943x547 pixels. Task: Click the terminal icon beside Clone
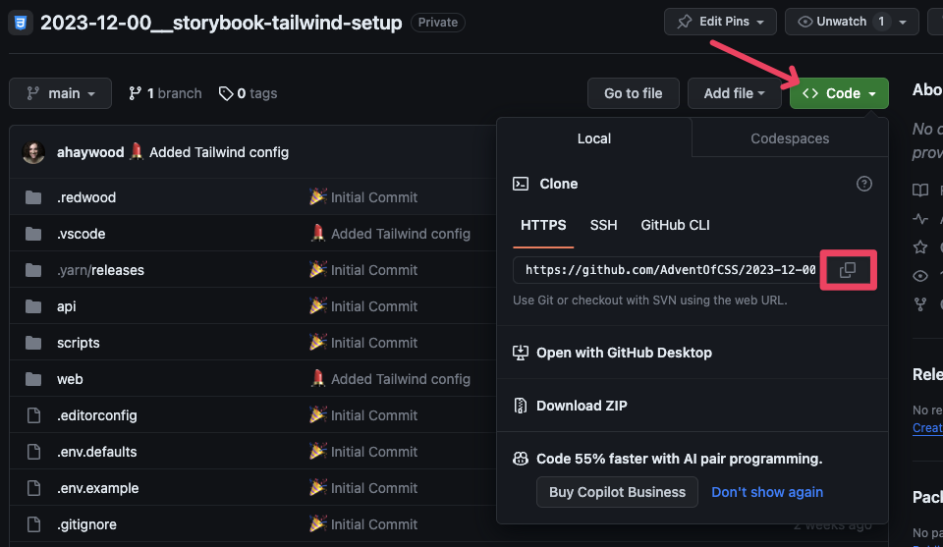pos(521,184)
